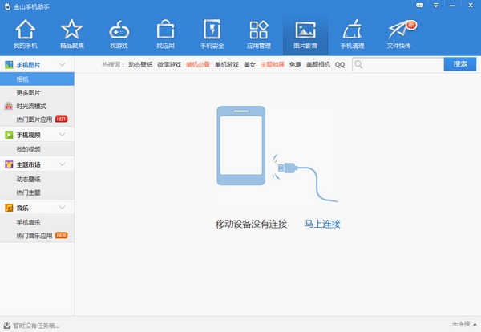Click the NEW badge beside 热门音乐应用
Screen dimensions: 481x332
coord(62,235)
